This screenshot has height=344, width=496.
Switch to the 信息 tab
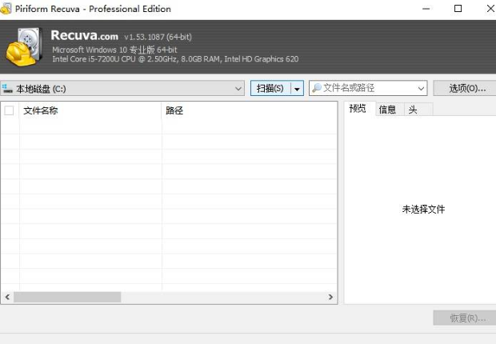click(x=387, y=110)
